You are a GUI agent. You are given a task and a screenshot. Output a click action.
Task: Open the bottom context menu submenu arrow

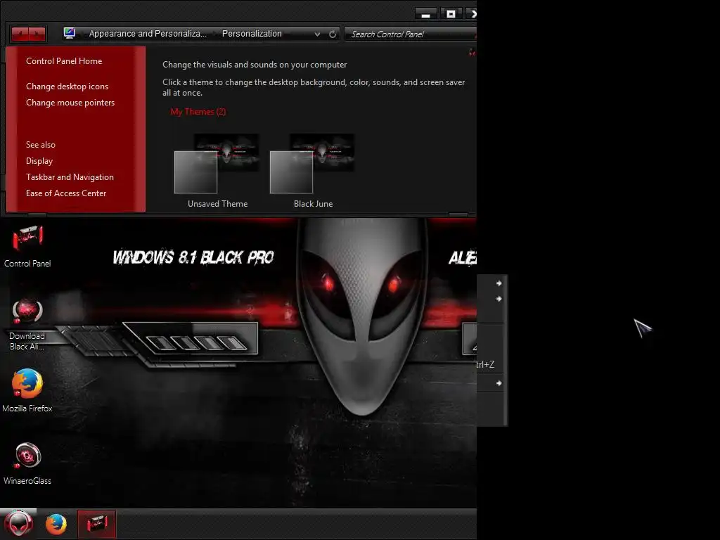[499, 383]
